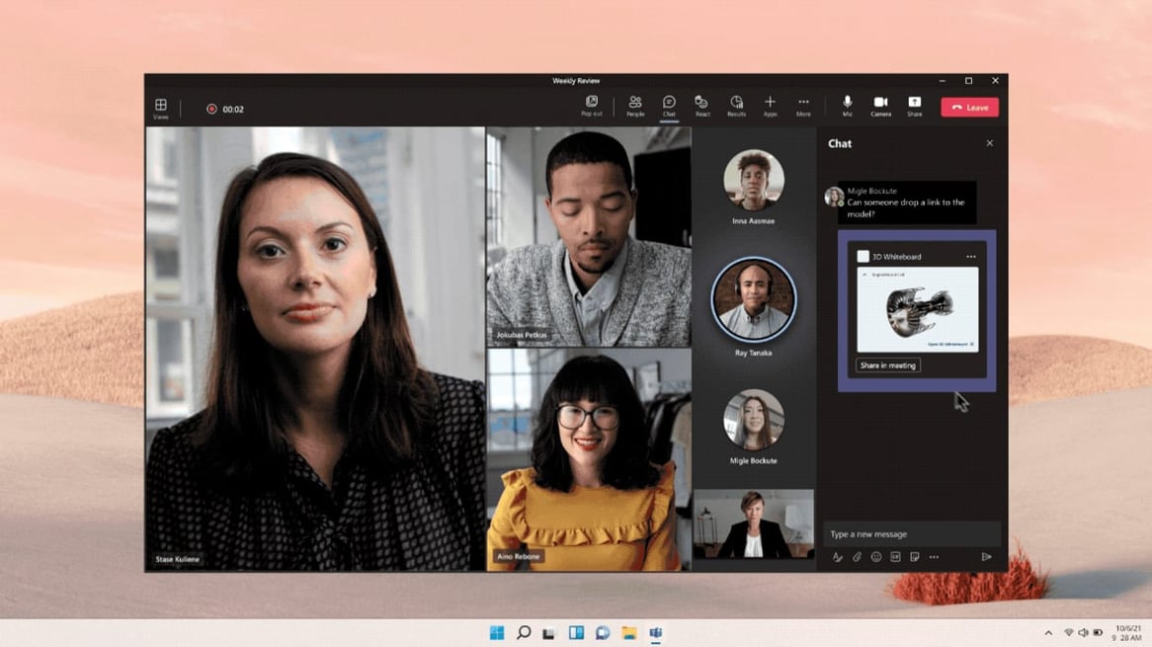Open the emoji picker in chat compose
Viewport: 1152px width, 647px height.
[x=878, y=557]
